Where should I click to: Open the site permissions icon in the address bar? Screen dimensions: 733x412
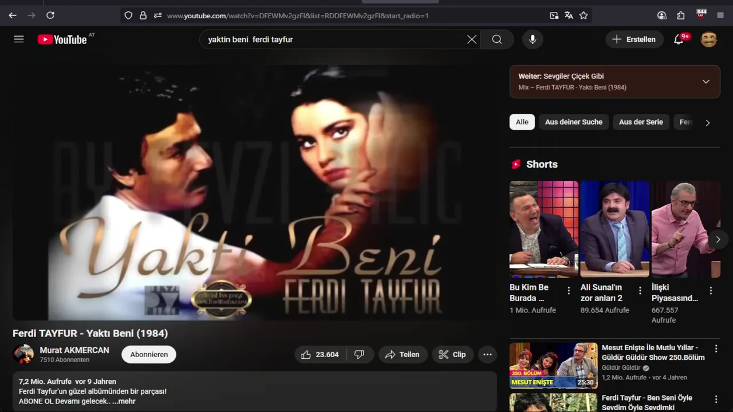pos(157,15)
